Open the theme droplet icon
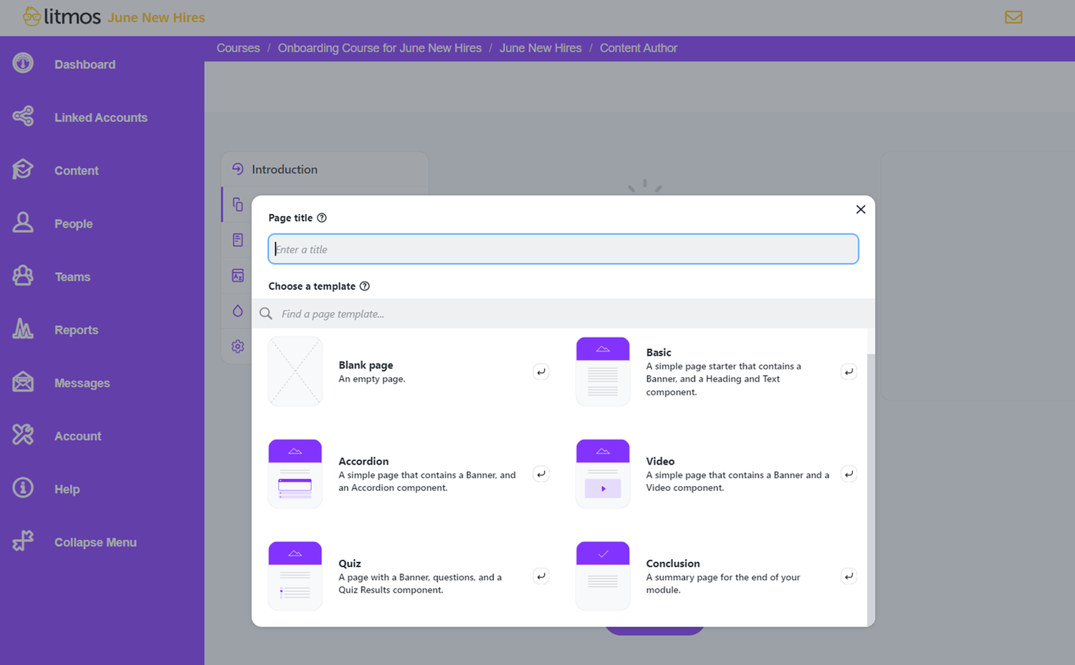This screenshot has width=1075, height=665. 237,311
